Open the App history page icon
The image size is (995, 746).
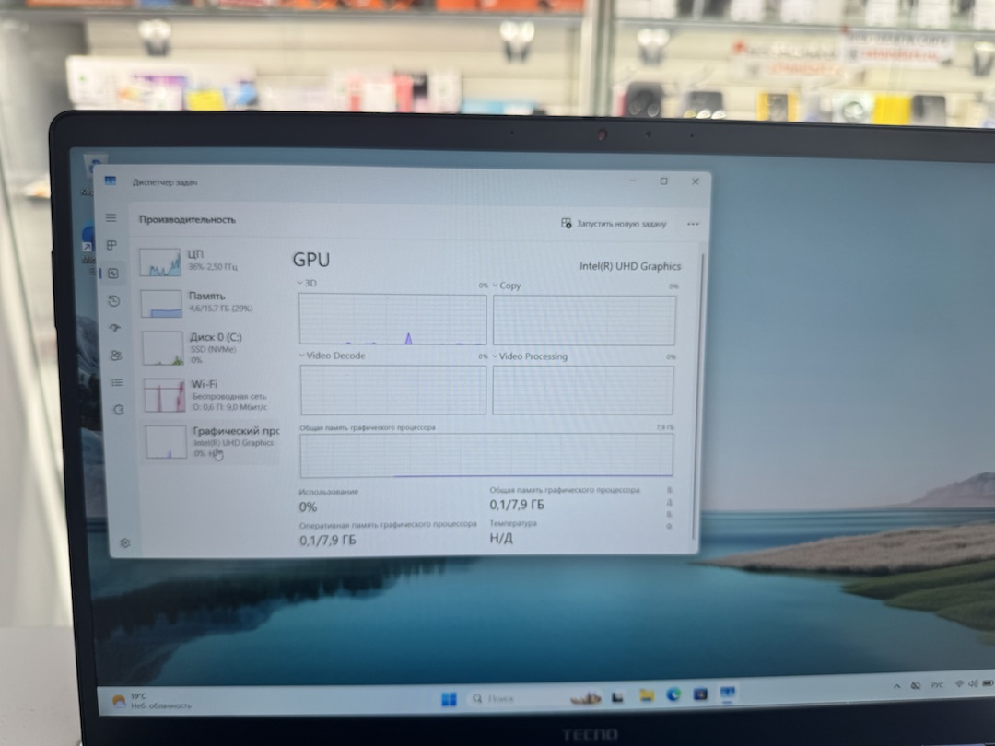coord(113,300)
